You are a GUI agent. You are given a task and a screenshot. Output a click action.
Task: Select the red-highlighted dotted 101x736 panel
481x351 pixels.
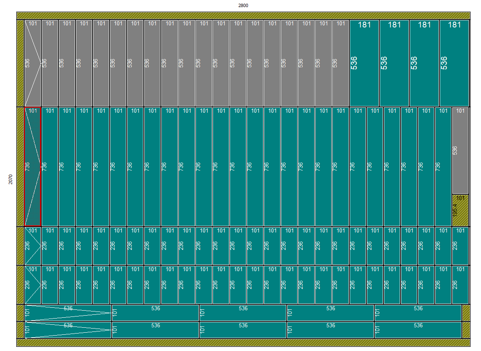tap(33, 166)
